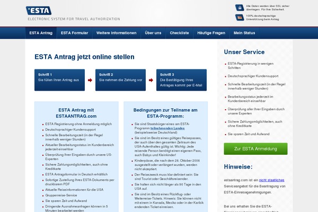
Task: Click the Bedingungen zur Teilname heading
Action: coord(165,113)
